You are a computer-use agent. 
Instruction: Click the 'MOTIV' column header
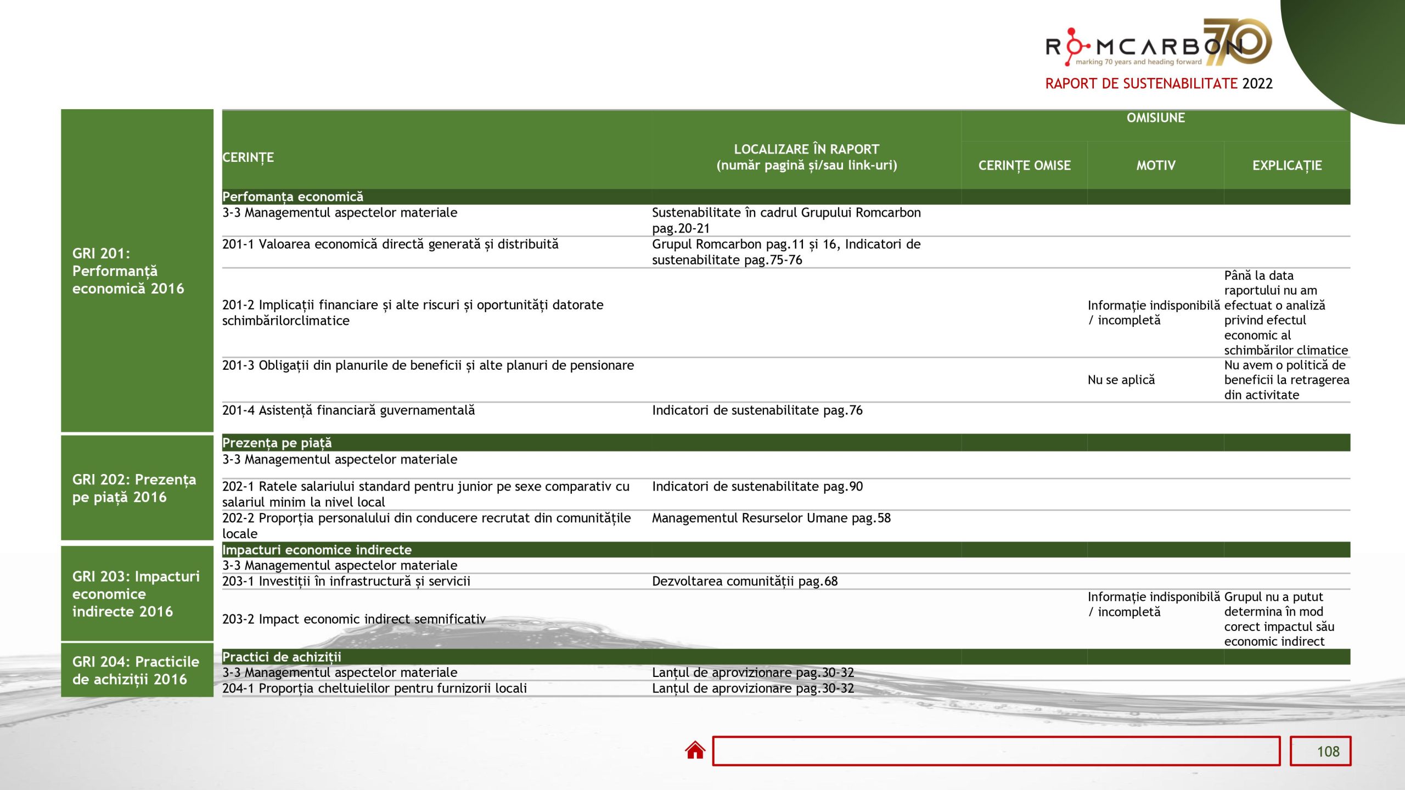coord(1156,165)
